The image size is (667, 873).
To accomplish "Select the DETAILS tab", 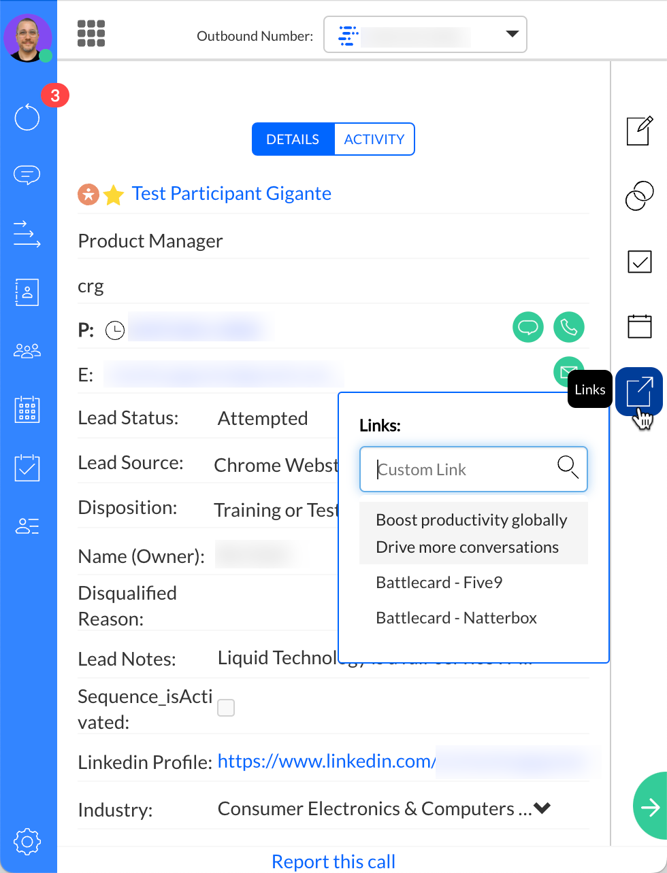I will pos(293,139).
